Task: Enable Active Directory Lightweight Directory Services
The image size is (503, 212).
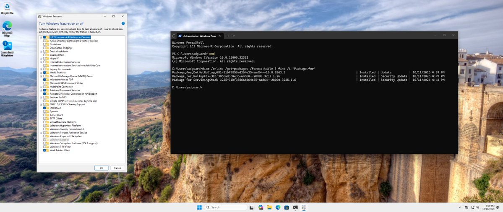Action: (44, 41)
